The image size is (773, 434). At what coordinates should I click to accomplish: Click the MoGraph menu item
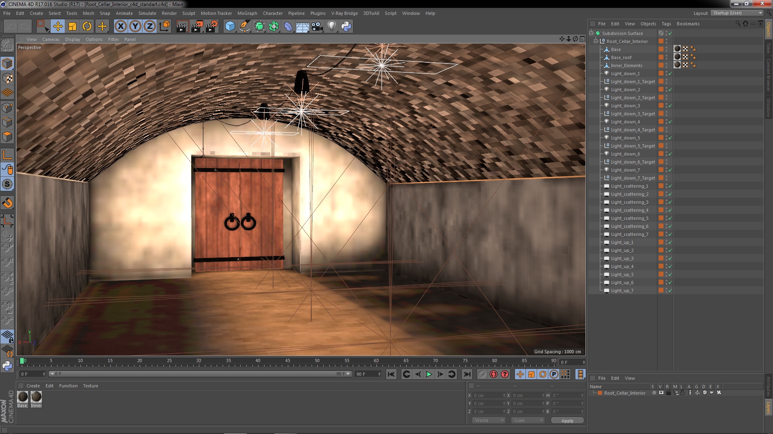[x=247, y=13]
